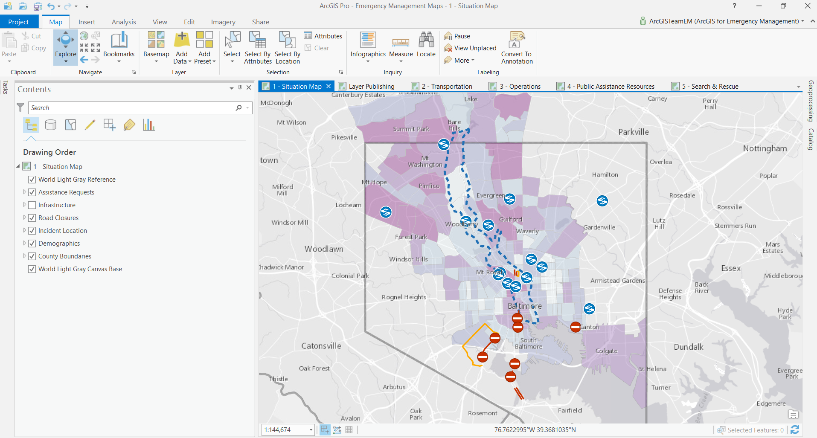The image size is (817, 438).
Task: Open the Geoprocessing side pane
Action: [x=811, y=101]
